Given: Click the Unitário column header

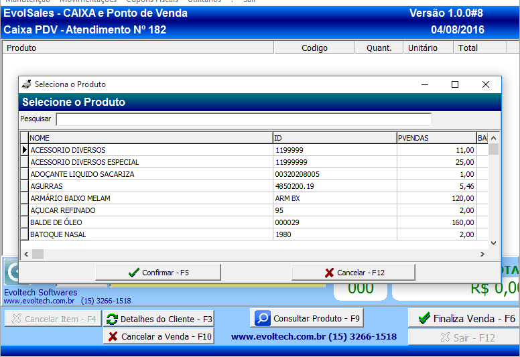Looking at the screenshot, I should tap(428, 48).
